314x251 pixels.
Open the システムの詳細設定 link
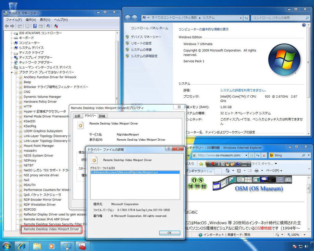coord(144,56)
